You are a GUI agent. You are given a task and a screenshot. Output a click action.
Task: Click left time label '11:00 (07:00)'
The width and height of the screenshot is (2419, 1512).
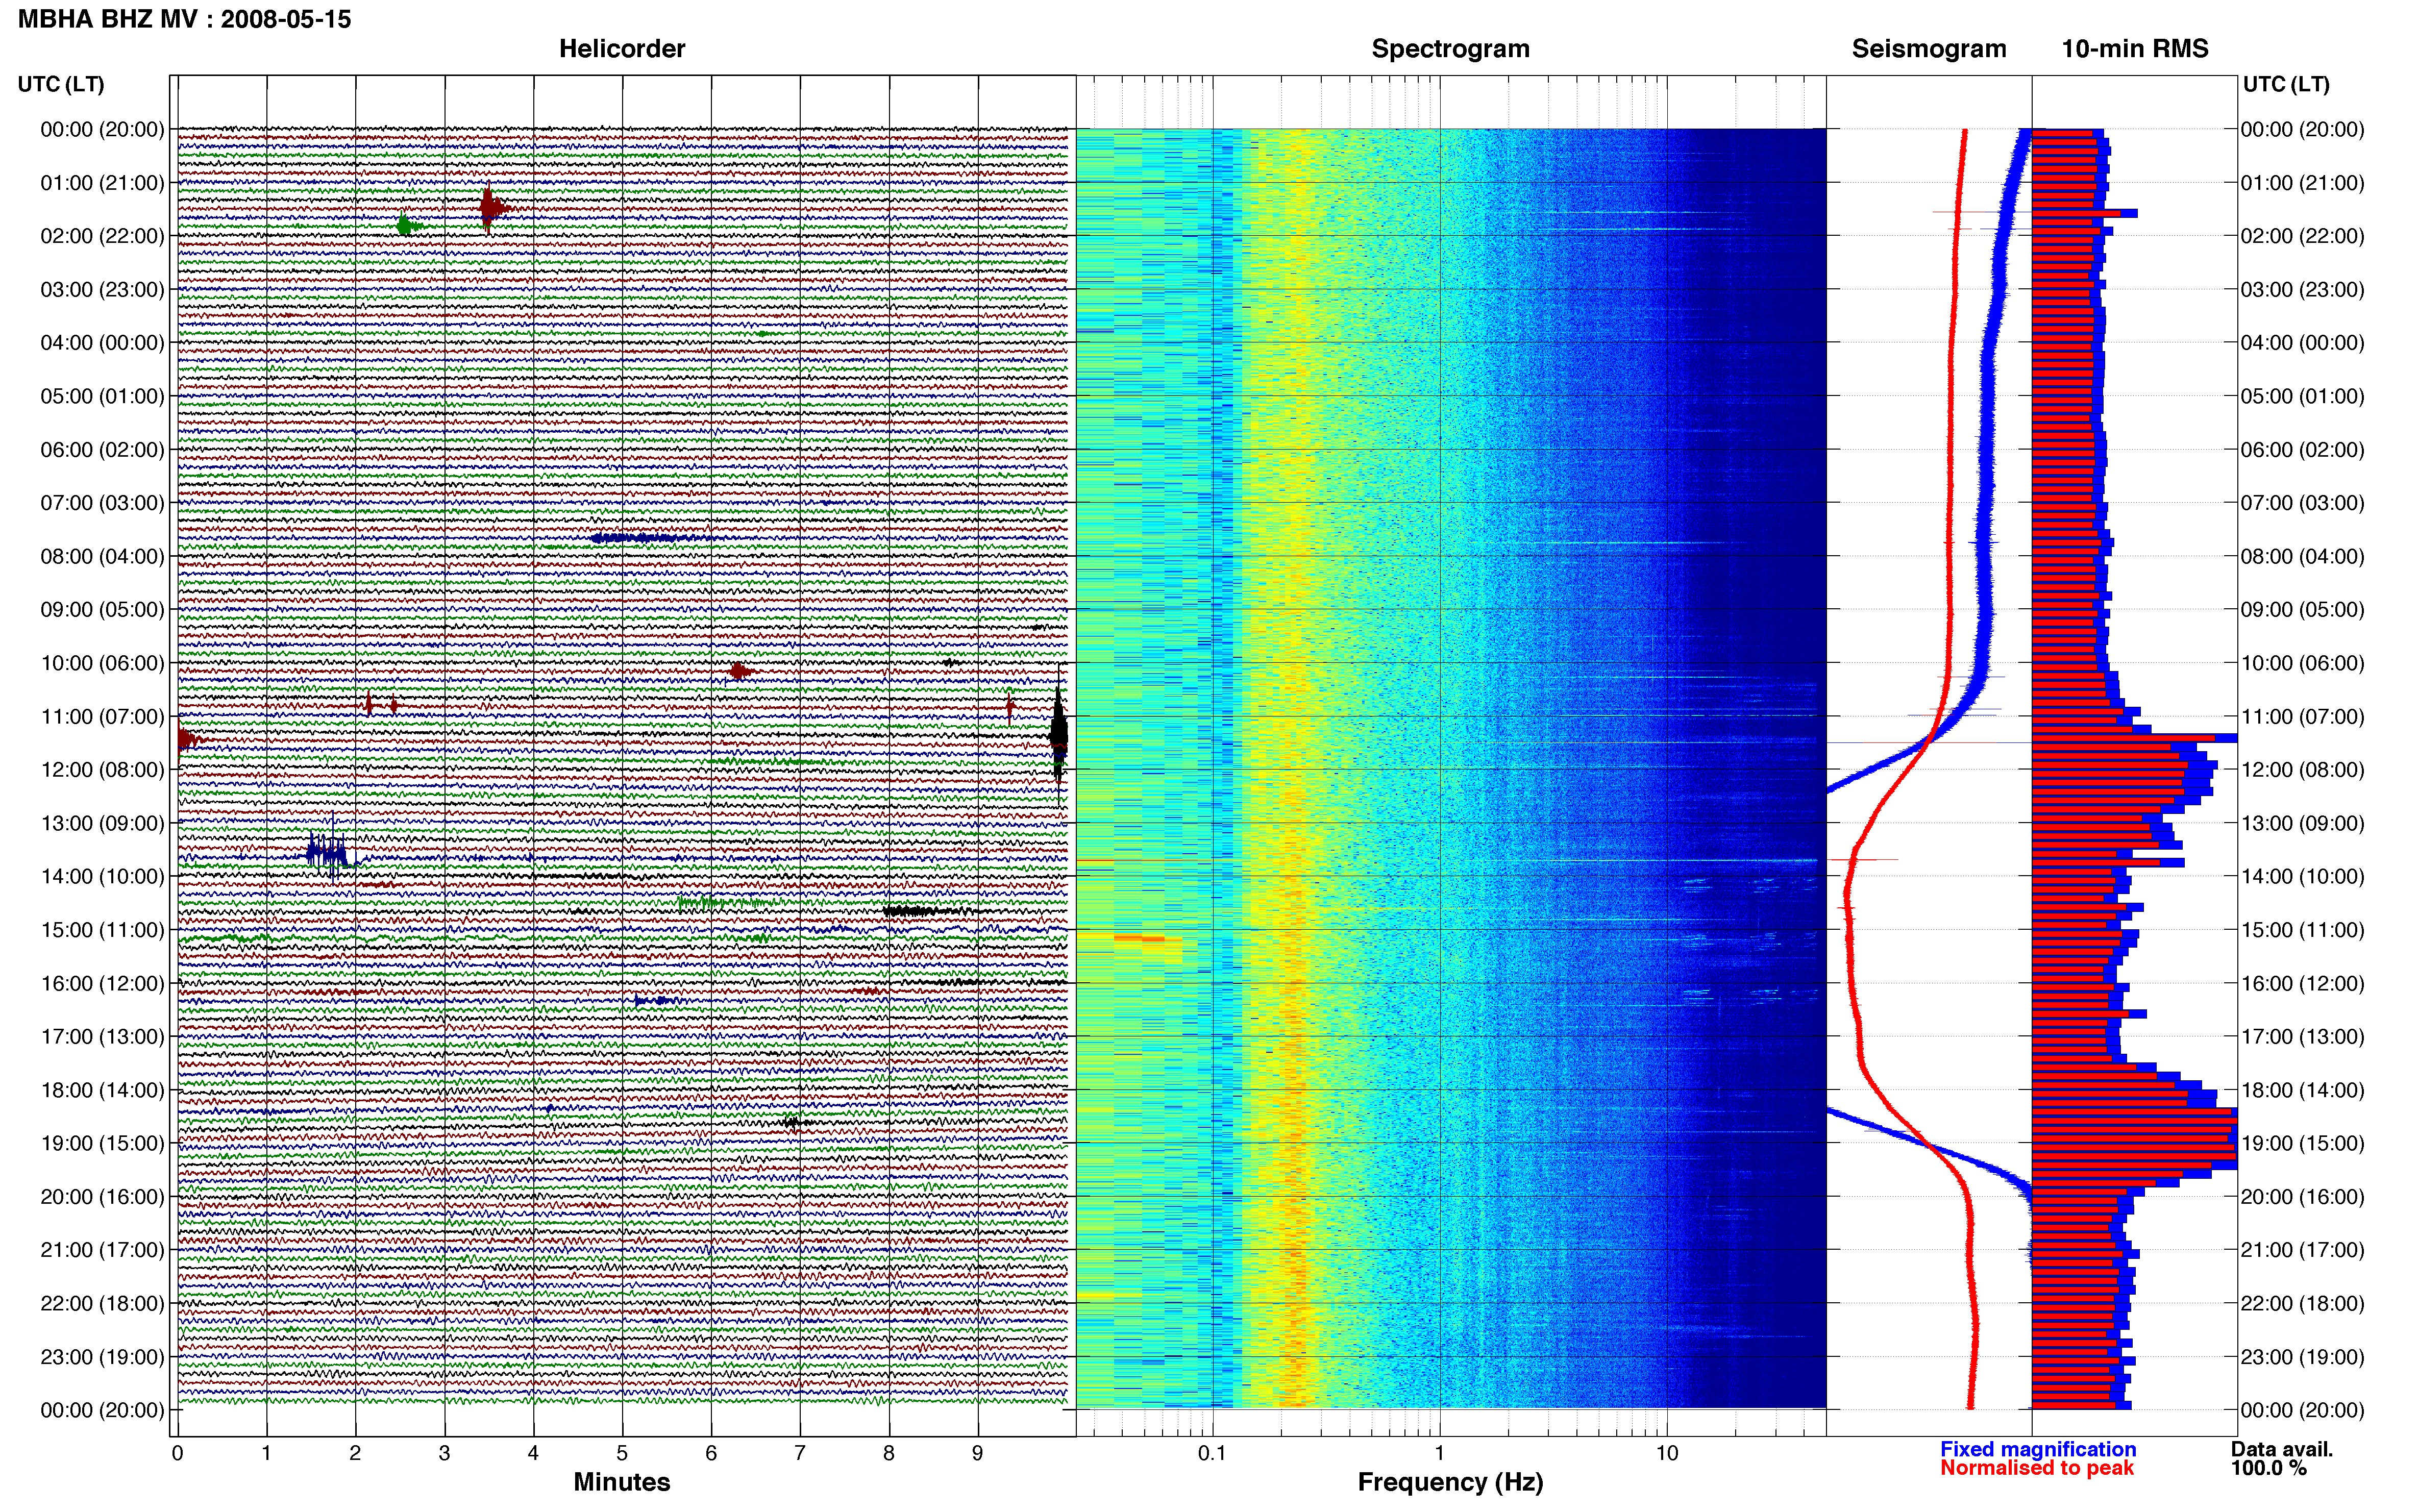click(102, 717)
